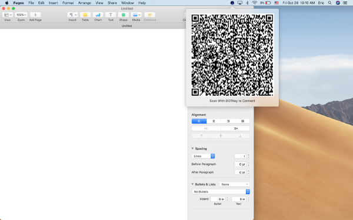Open the Apple menu
Viewport: 353px width, 220px height.
pos(6,3)
